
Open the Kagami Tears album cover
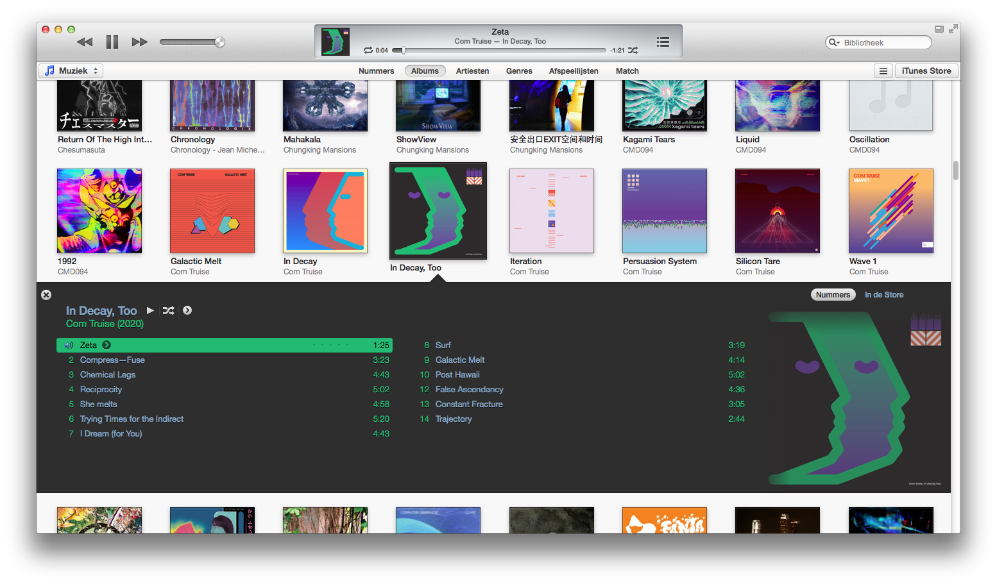(665, 106)
